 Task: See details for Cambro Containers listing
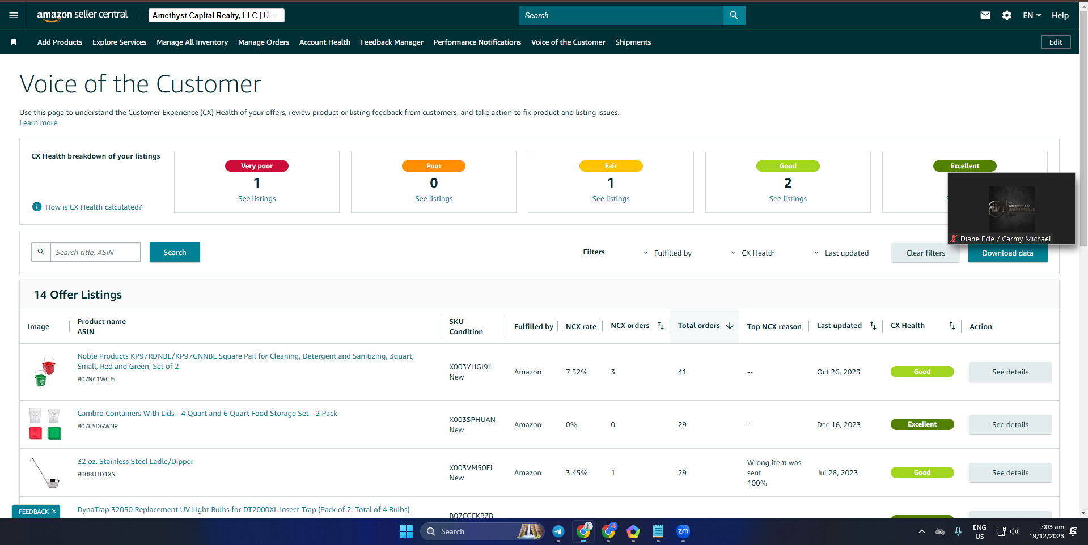tap(1010, 425)
